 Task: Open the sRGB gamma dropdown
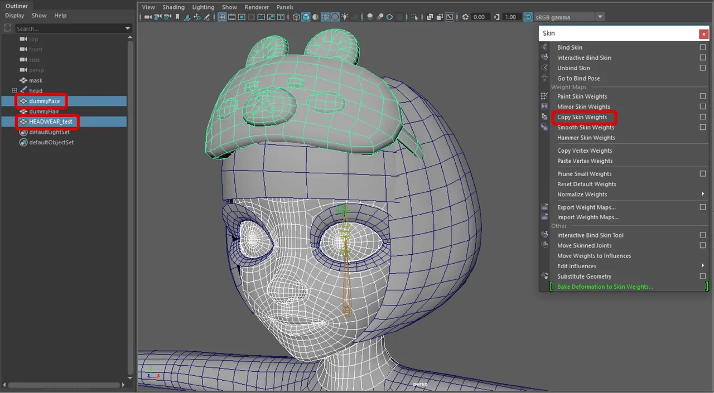point(600,17)
